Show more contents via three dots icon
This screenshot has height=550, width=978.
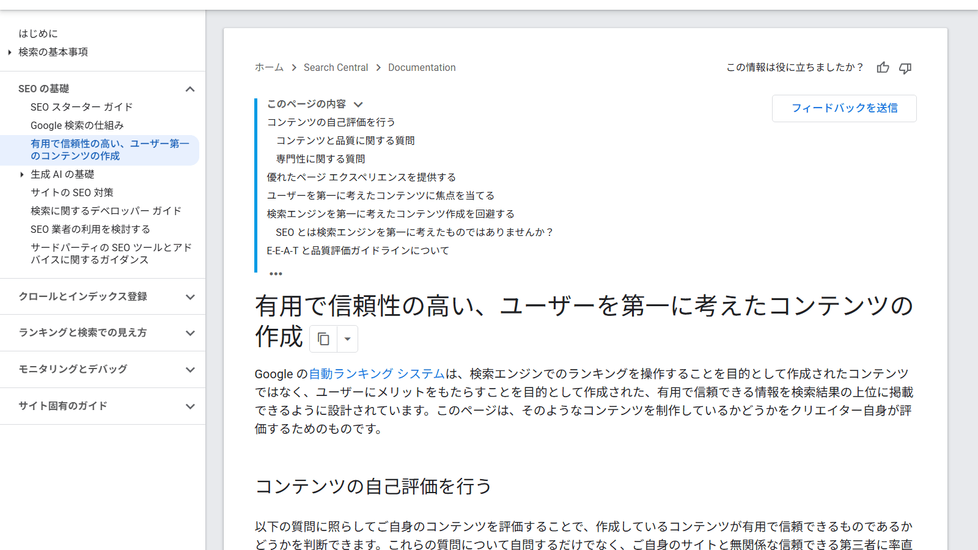276,273
